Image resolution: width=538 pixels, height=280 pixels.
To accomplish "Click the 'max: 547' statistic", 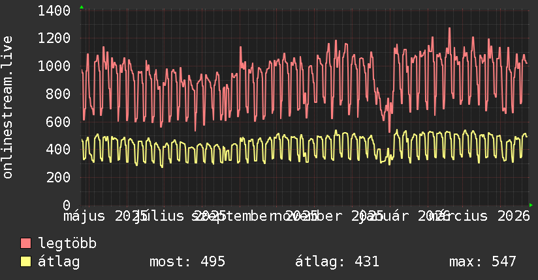I will (483, 262).
